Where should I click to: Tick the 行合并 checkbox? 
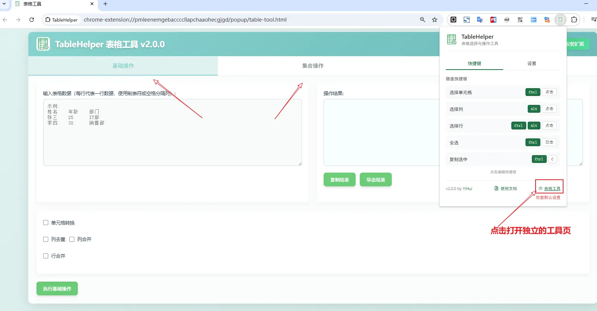point(46,256)
